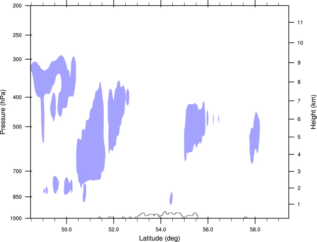Click the blue cloud patch near 58 degrees

pyautogui.click(x=254, y=138)
